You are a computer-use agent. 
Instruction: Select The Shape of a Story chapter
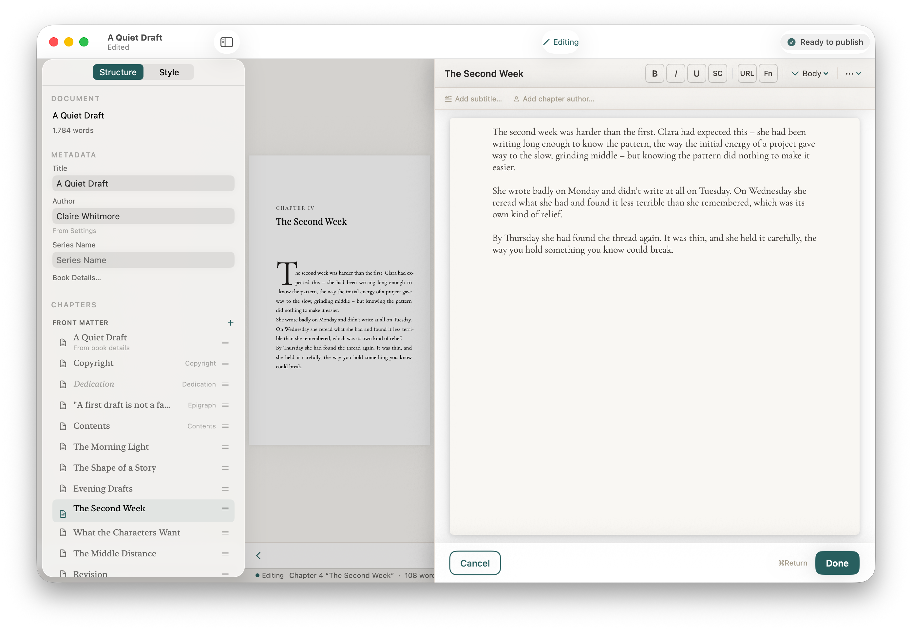[x=143, y=468]
